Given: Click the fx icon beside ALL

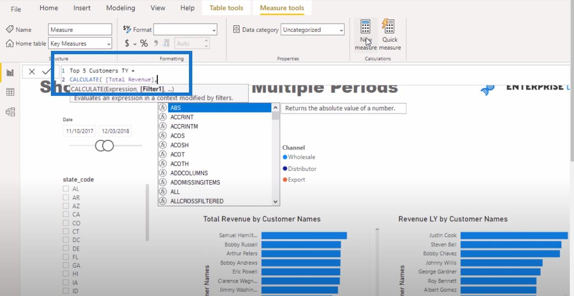Looking at the screenshot, I should click(x=163, y=191).
